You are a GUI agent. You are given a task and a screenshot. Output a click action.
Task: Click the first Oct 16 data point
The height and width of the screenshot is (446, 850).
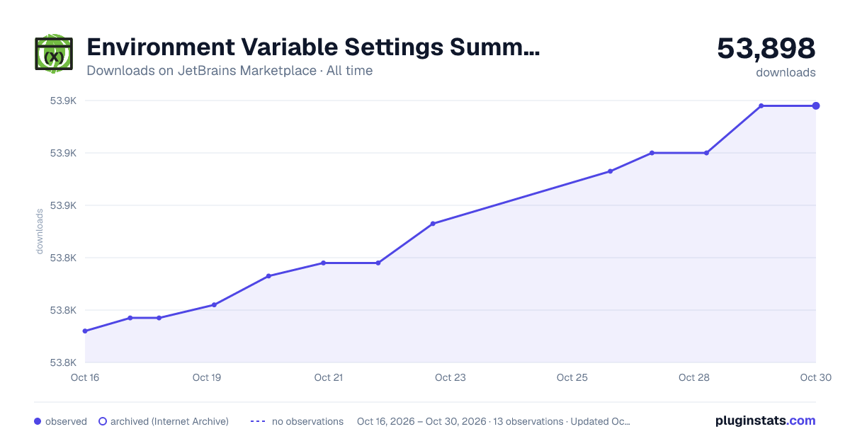tap(85, 331)
